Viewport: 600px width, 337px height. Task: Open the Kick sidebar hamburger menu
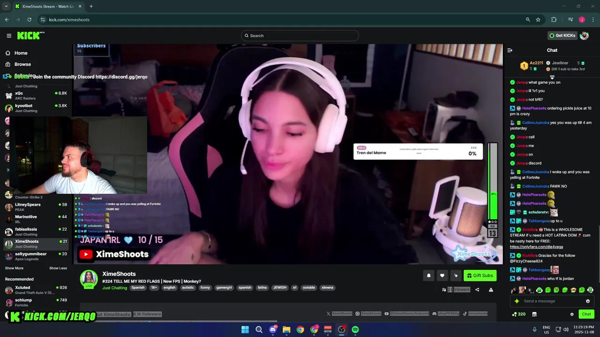click(9, 36)
